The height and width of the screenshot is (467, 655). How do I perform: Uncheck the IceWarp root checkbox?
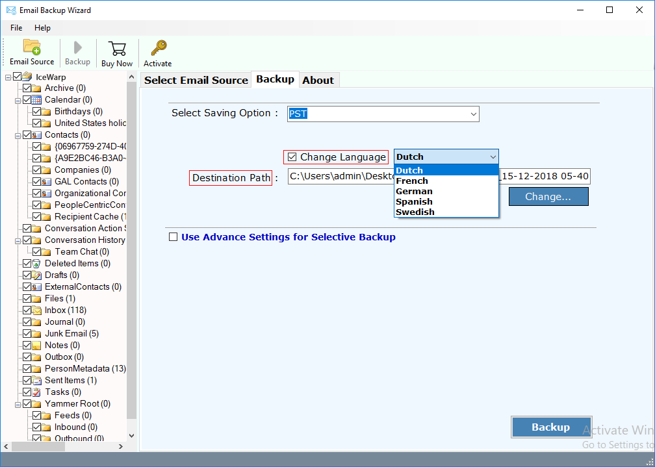point(17,77)
